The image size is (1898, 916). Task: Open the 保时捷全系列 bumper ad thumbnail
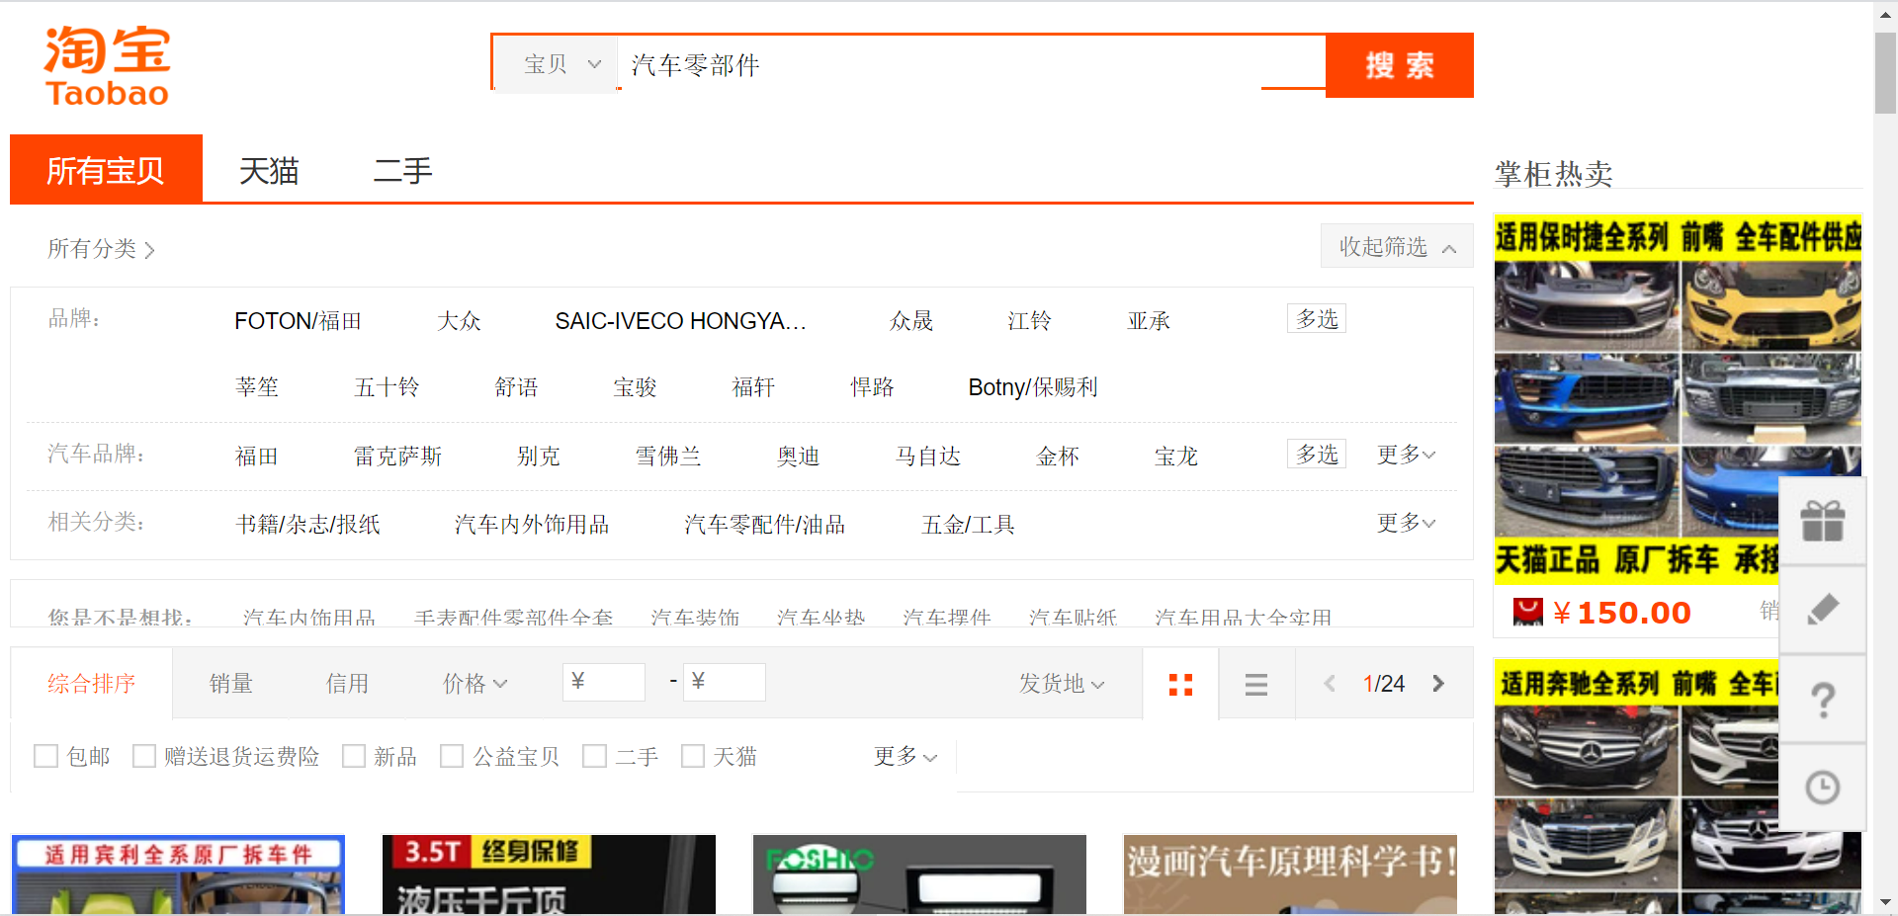tap(1678, 398)
